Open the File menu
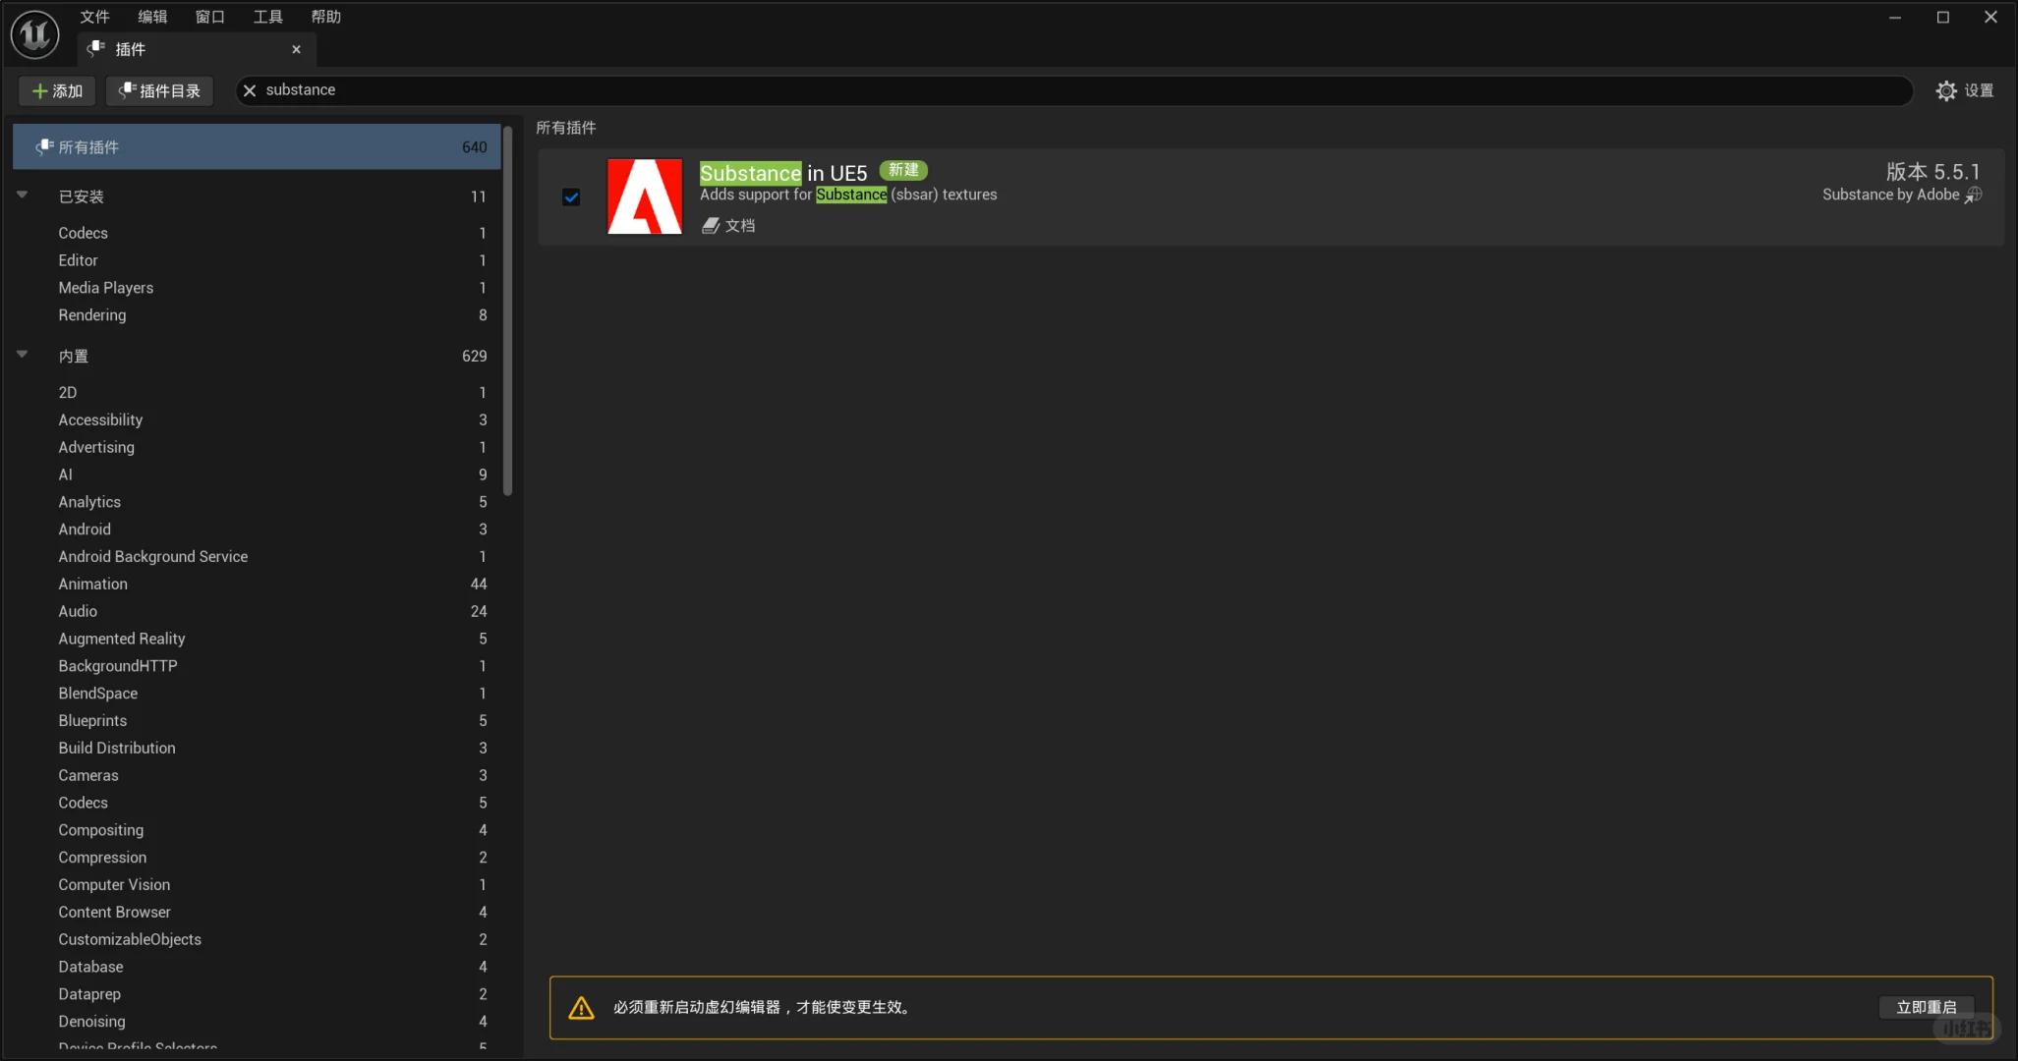The width and height of the screenshot is (2018, 1061). tap(94, 17)
